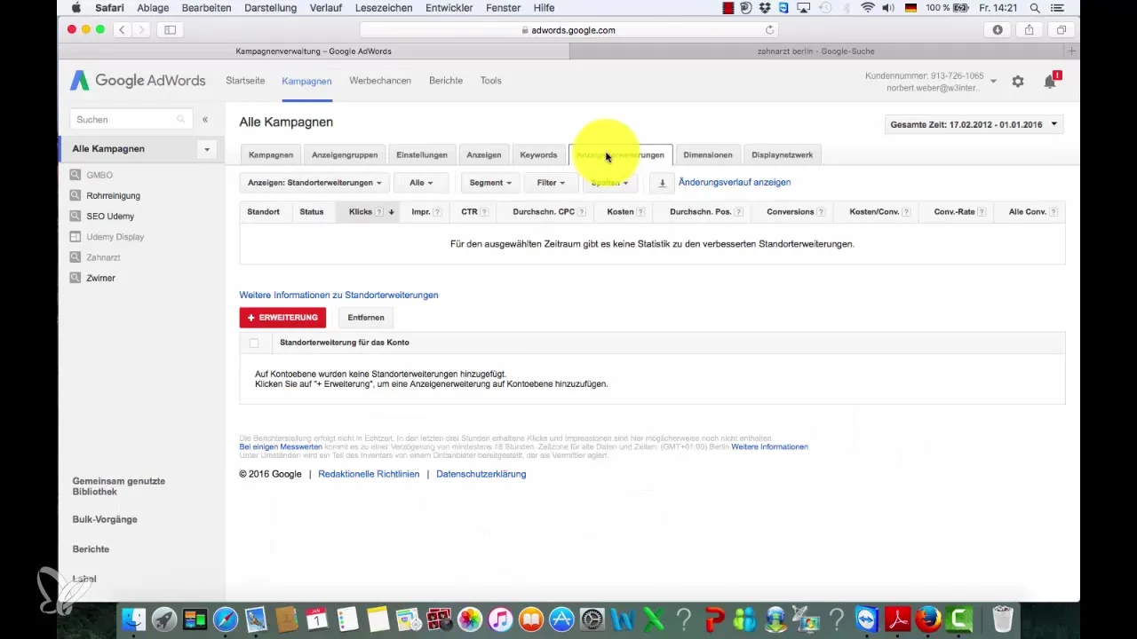
Task: Open the Alle filter dropdown
Action: pos(421,183)
